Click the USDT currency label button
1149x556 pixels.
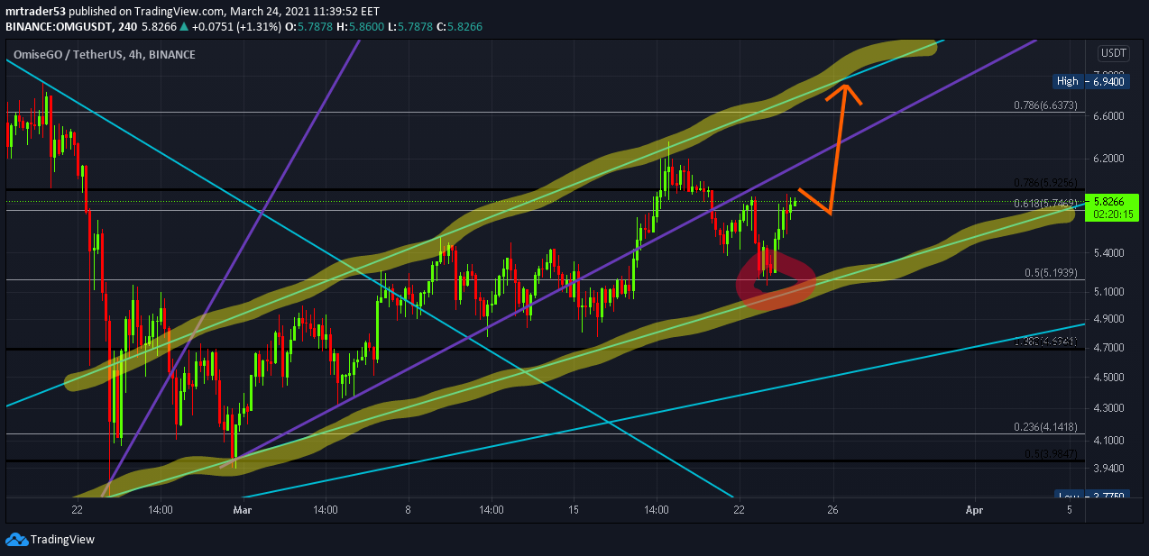pos(1114,53)
